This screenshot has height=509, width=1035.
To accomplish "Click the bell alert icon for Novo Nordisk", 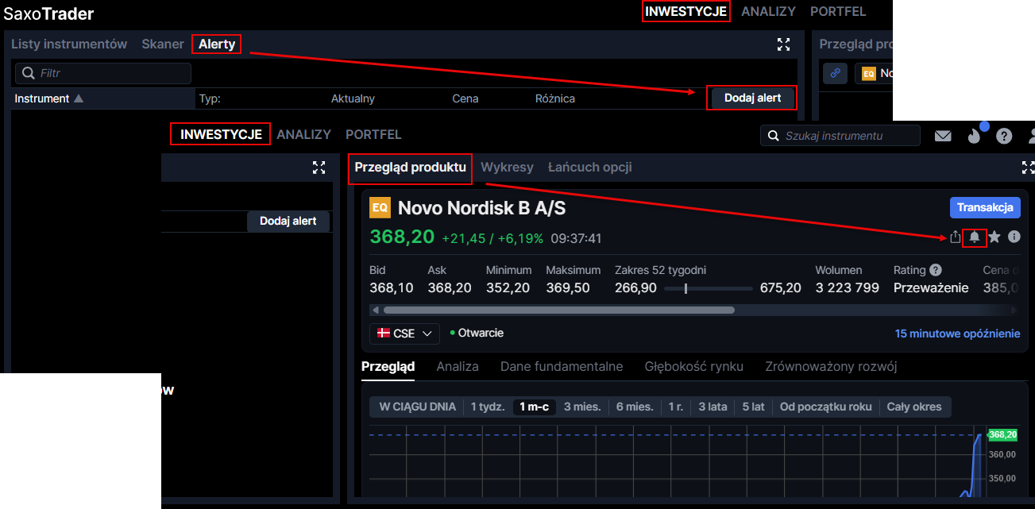I will (x=975, y=237).
